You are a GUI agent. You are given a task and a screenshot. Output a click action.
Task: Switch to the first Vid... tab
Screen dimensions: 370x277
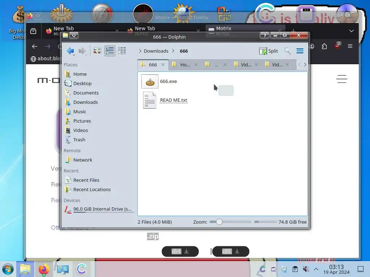246,65
